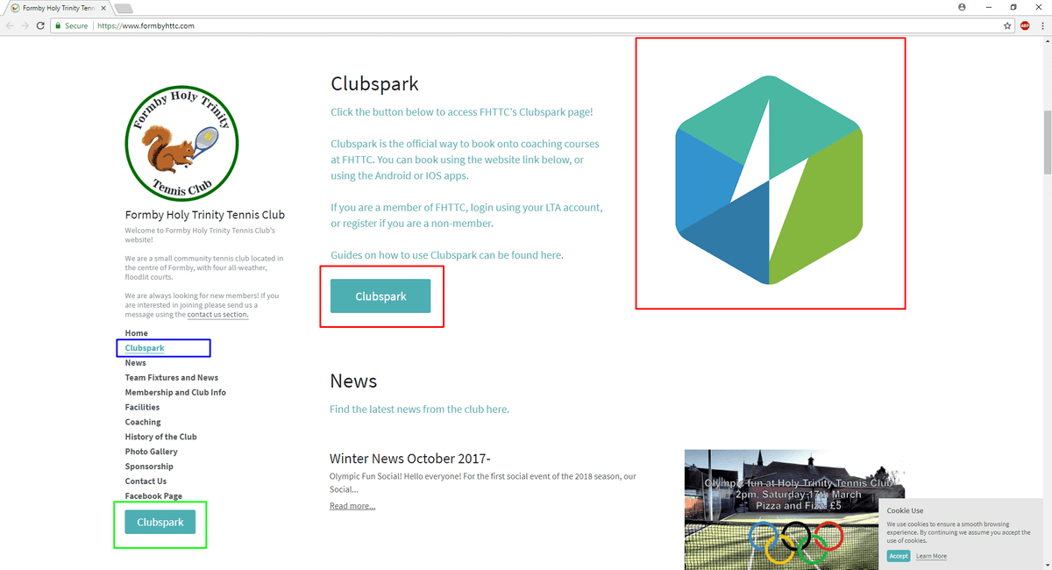
Task: Open Team Fixtures and News
Action: (171, 378)
